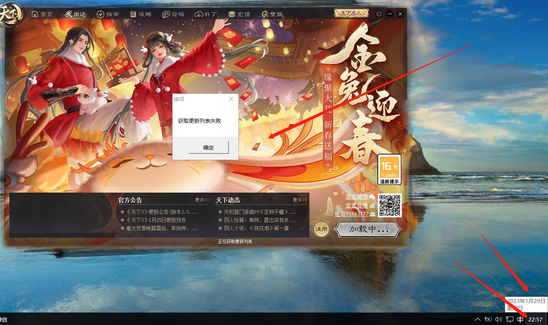Go to the 首页 tab
This screenshot has width=548, height=325.
tap(42, 14)
